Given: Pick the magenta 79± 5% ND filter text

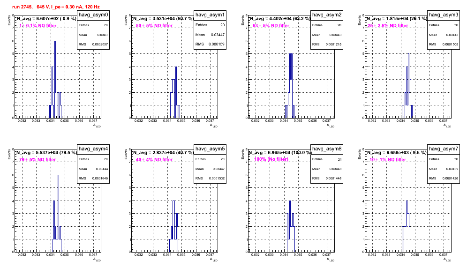Looking at the screenshot, I should point(38,160).
